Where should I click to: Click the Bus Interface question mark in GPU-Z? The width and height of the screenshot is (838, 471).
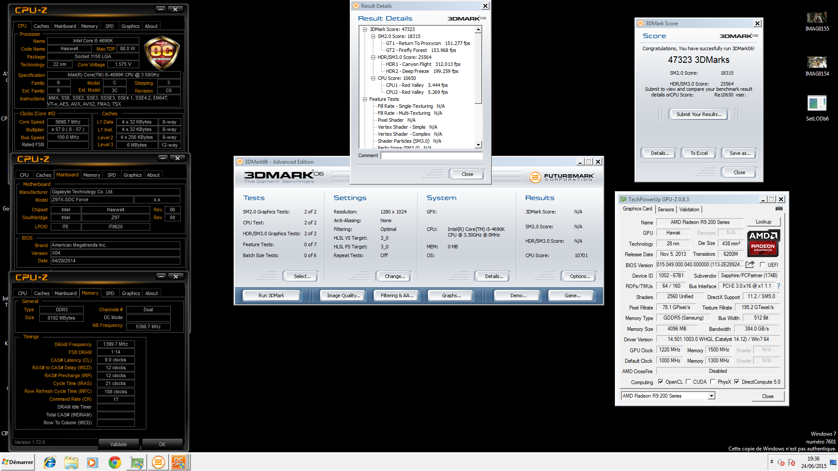coord(778,286)
